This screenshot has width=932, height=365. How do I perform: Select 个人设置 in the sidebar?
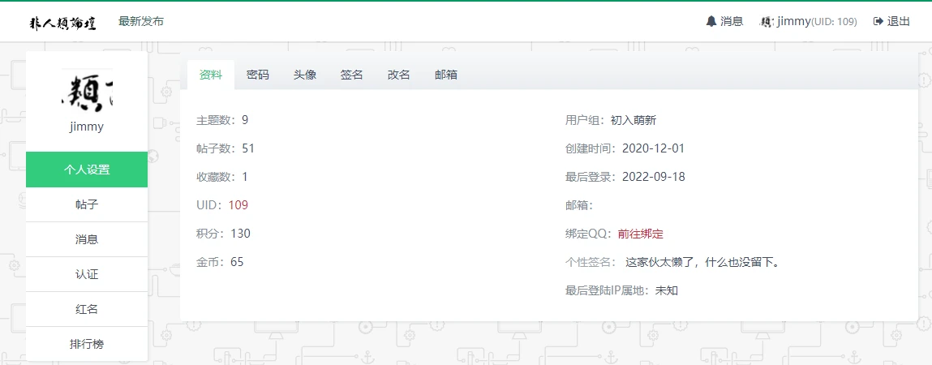(x=87, y=170)
